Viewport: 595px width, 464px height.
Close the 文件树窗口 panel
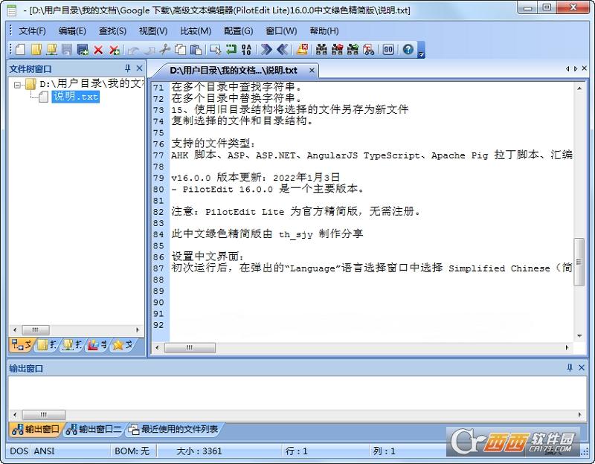coord(139,68)
